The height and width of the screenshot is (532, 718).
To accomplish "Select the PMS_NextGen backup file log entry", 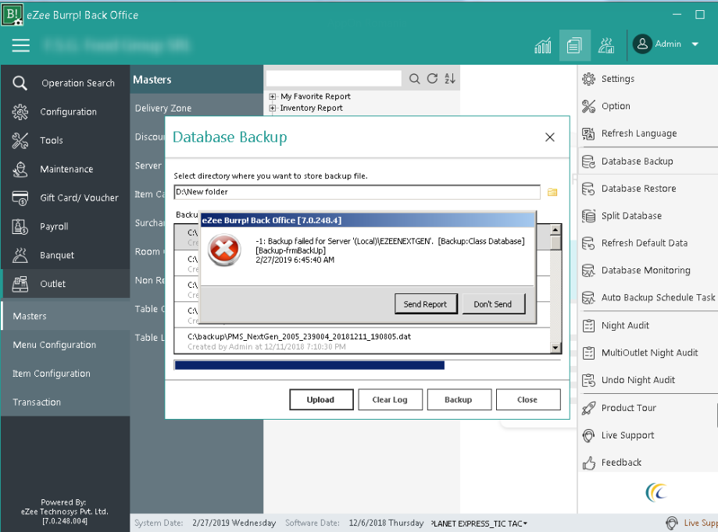I will tap(362, 341).
